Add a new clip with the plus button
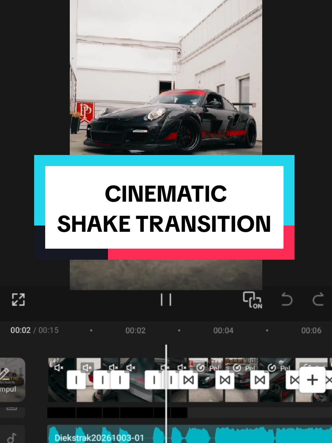Viewport: 332px width, 443px height. click(x=312, y=380)
